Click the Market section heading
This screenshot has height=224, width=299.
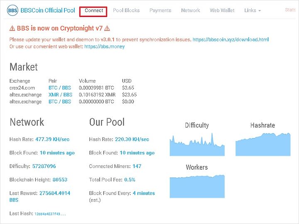coord(23,67)
